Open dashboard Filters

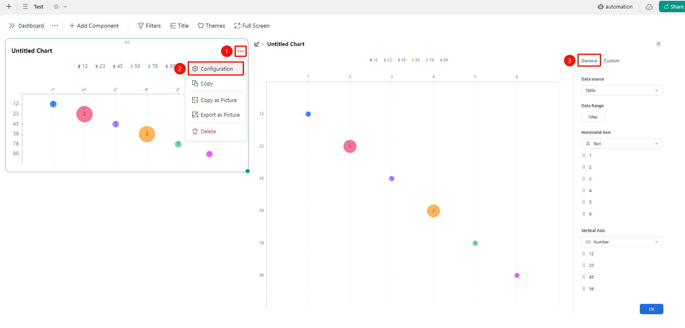click(149, 26)
